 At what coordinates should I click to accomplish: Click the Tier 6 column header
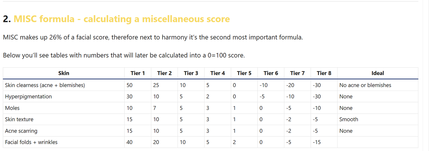pos(271,73)
